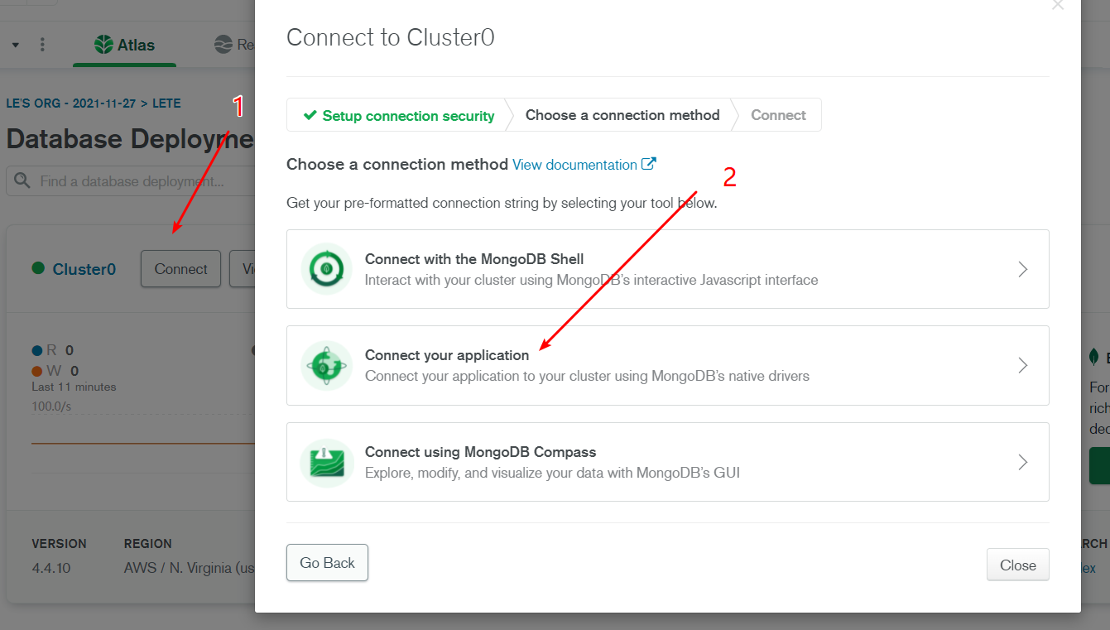Screen dimensions: 1110x630
Task: Click the Close button in dialog footer
Action: pyautogui.click(x=1017, y=565)
